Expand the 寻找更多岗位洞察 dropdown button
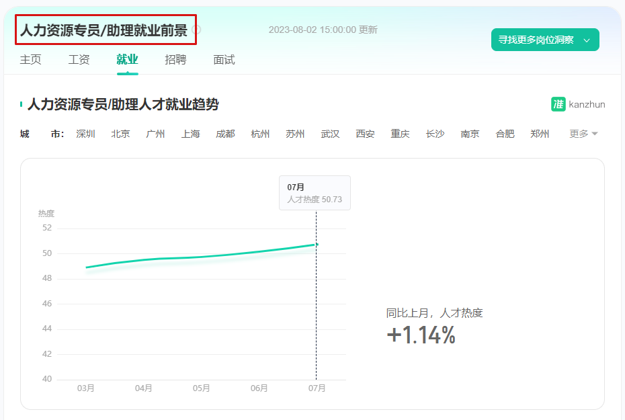This screenshot has width=625, height=420. [544, 40]
